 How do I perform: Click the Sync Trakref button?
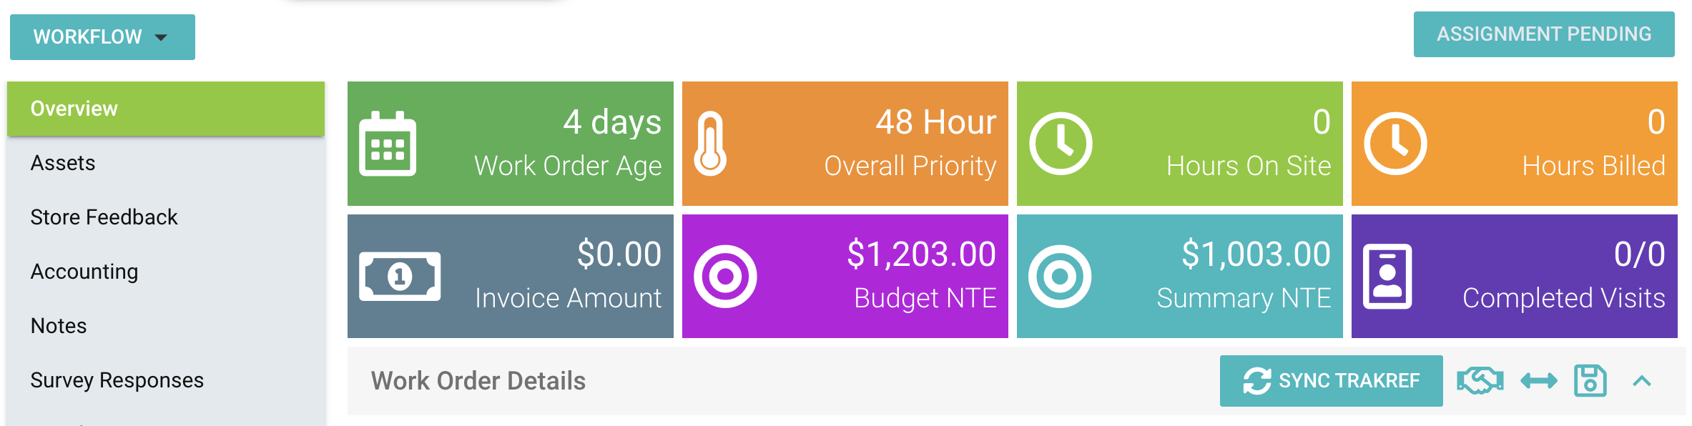1331,381
